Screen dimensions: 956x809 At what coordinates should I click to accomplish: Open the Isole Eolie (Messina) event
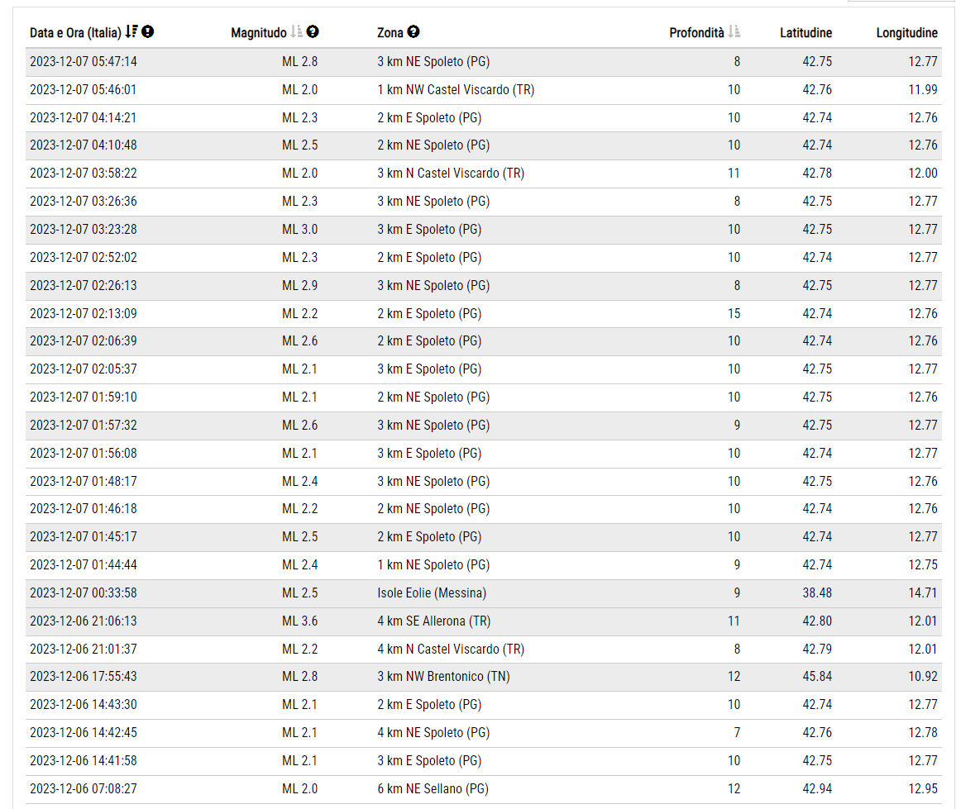(432, 593)
